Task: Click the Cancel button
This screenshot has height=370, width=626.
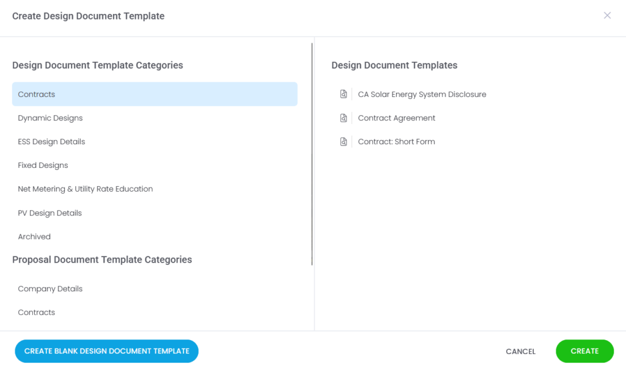Action: [521, 351]
